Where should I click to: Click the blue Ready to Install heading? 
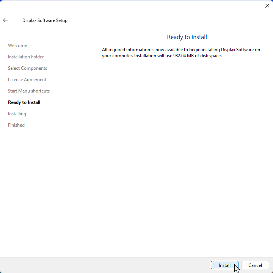[187, 37]
